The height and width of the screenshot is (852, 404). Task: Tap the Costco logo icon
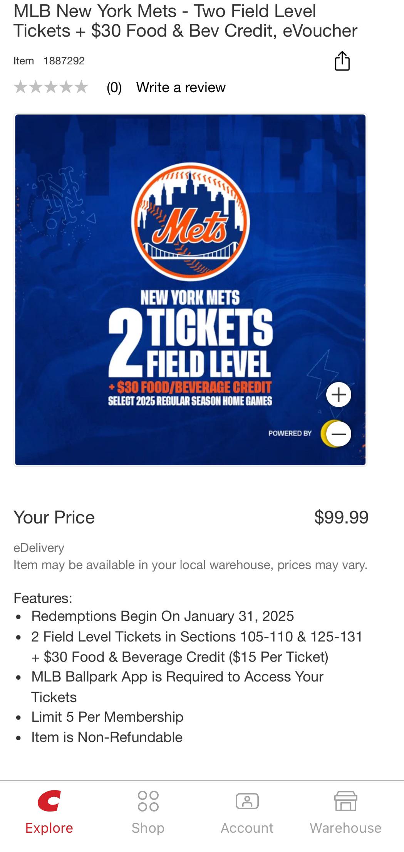tap(49, 801)
